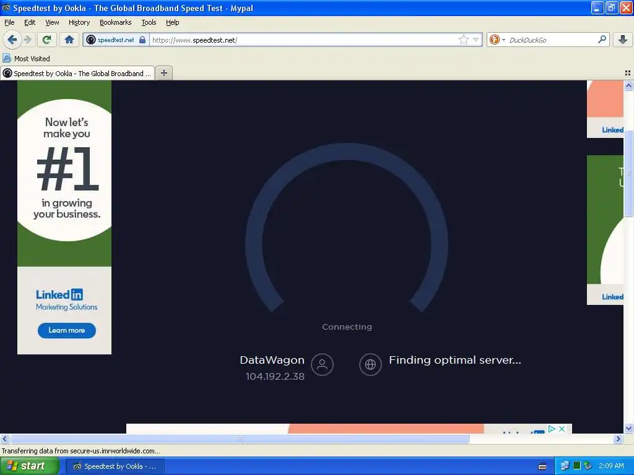Open the URL history dropdown arrow
The width and height of the screenshot is (634, 475).
476,40
